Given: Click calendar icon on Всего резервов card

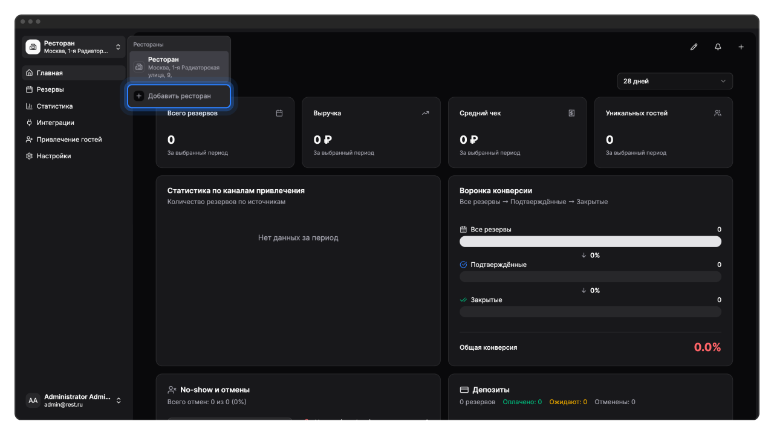Looking at the screenshot, I should (x=279, y=113).
